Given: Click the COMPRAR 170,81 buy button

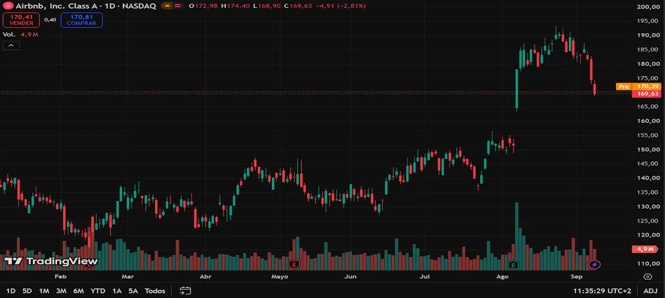Looking at the screenshot, I should pyautogui.click(x=81, y=20).
